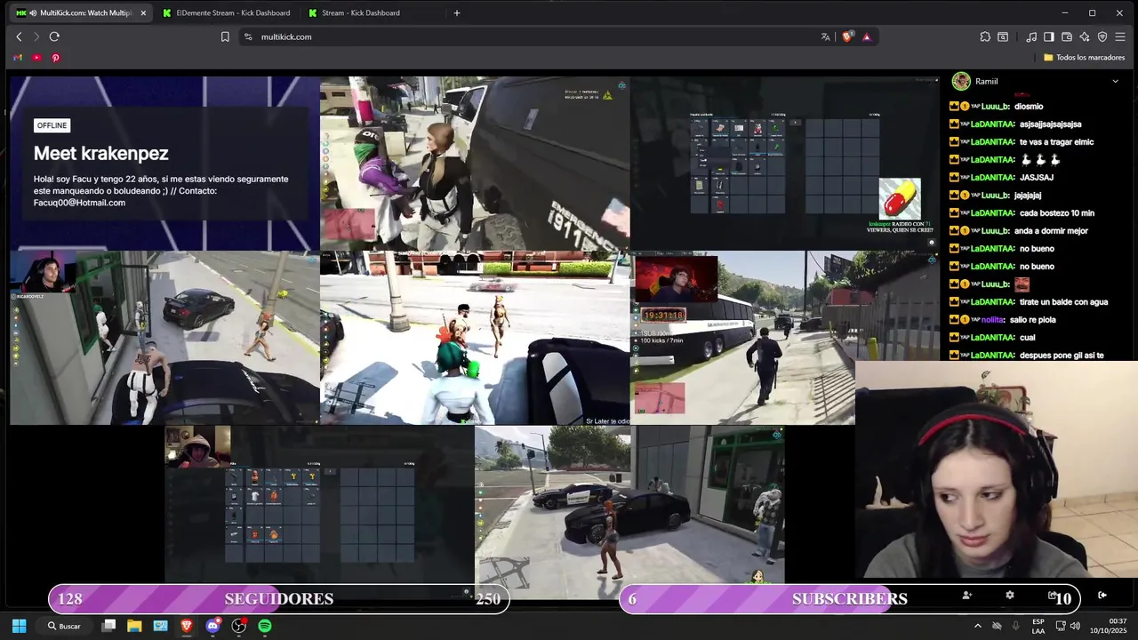This screenshot has width=1138, height=640.
Task: Open Brave from the taskbar
Action: (x=186, y=626)
